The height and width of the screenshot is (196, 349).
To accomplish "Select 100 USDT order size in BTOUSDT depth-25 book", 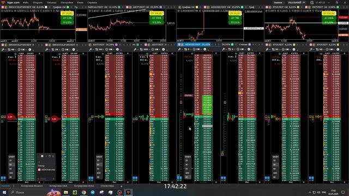I will tap(275, 173).
